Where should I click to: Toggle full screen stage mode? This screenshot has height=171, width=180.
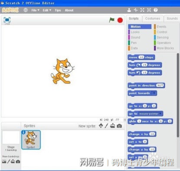7,20
